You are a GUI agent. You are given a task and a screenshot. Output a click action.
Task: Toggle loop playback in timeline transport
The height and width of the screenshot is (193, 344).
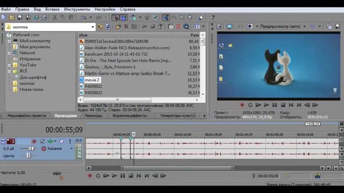pos(98,176)
